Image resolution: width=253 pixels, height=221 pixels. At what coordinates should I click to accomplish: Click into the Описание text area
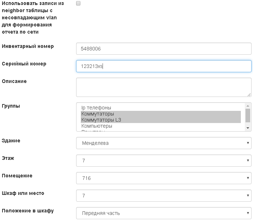(x=164, y=87)
